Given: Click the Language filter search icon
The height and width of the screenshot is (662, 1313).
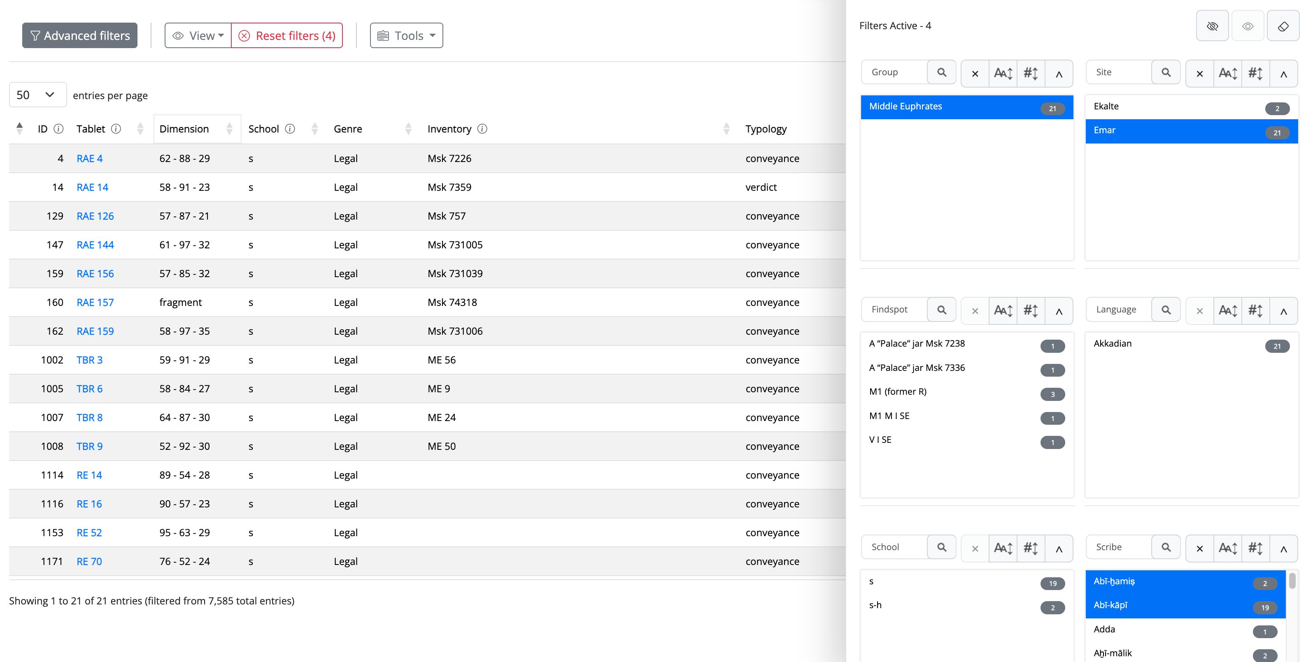Looking at the screenshot, I should (x=1166, y=310).
